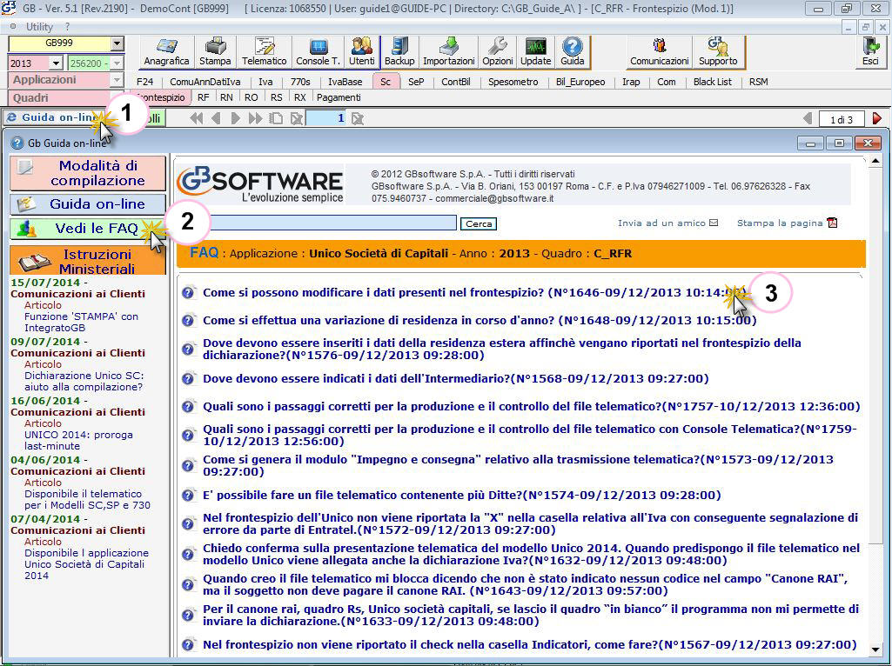Launch Console T. from the toolbar
This screenshot has height=666, width=892.
point(318,52)
